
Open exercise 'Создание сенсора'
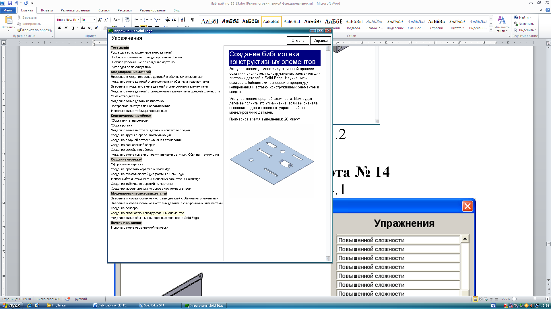(124, 208)
